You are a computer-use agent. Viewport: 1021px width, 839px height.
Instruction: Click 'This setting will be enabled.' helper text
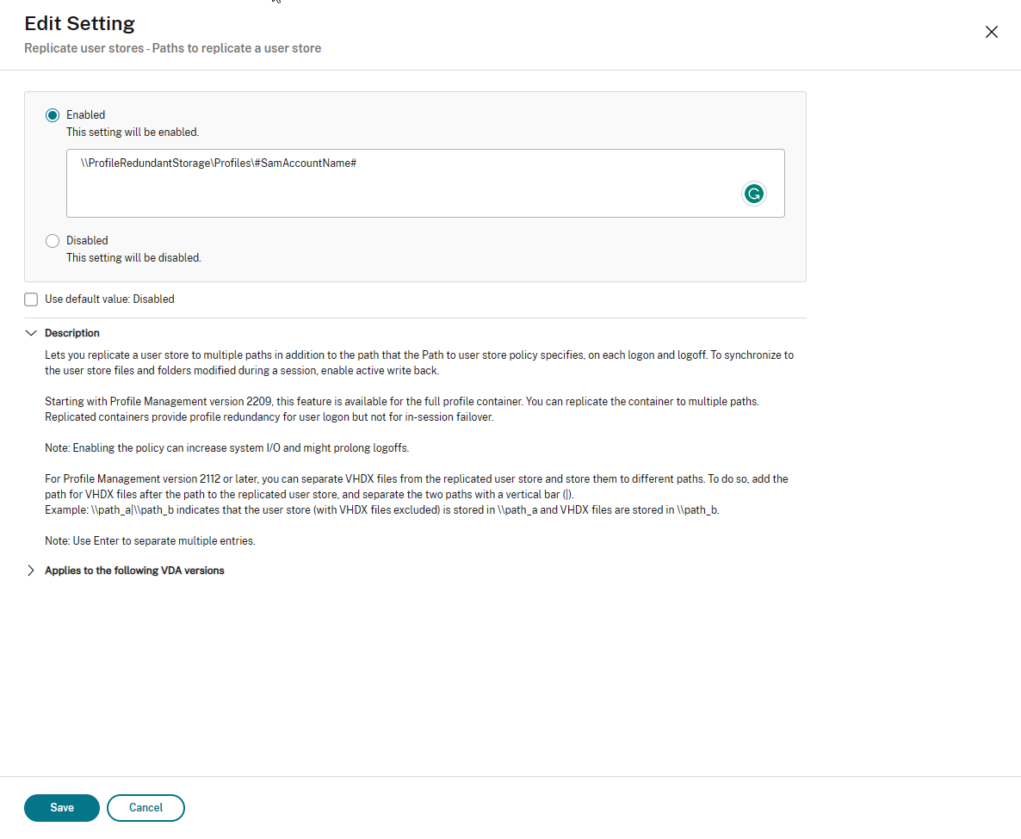coord(133,133)
